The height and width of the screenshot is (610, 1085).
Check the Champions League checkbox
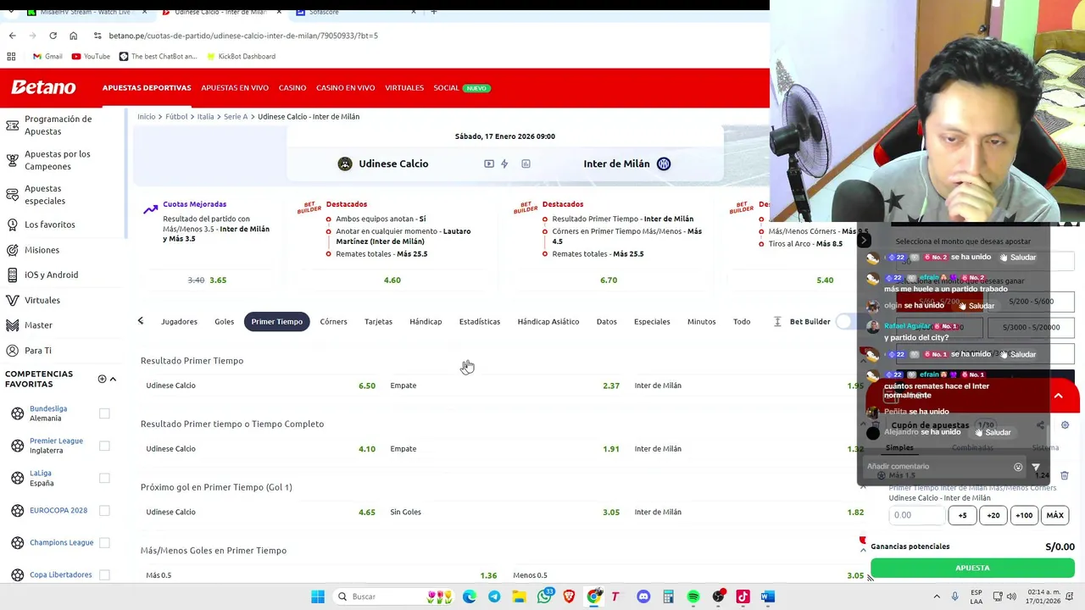pos(104,542)
